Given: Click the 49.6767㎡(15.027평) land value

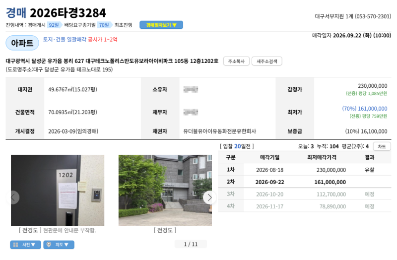Looking at the screenshot, I should coord(72,89).
